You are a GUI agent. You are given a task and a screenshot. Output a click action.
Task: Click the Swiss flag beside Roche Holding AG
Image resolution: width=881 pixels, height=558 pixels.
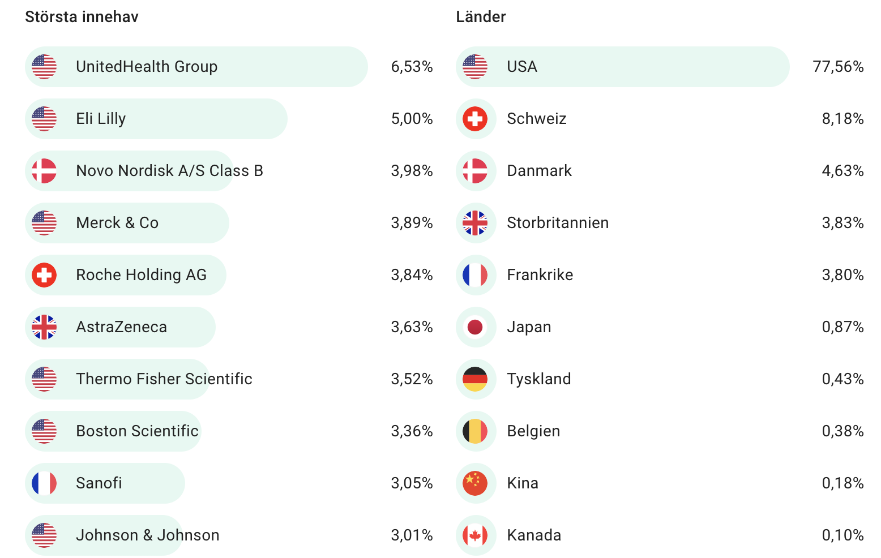pos(44,275)
